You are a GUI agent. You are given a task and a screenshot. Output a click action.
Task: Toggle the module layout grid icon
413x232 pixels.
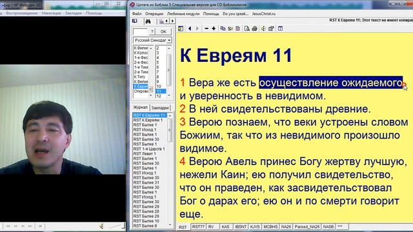[181, 28]
